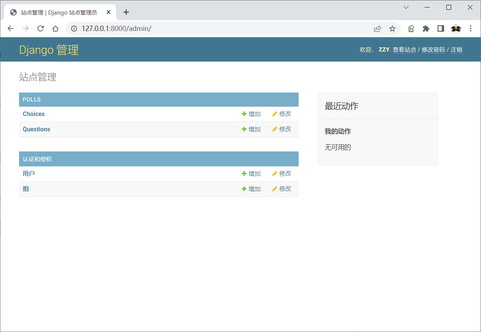Add a new Question with 增加

(251, 129)
